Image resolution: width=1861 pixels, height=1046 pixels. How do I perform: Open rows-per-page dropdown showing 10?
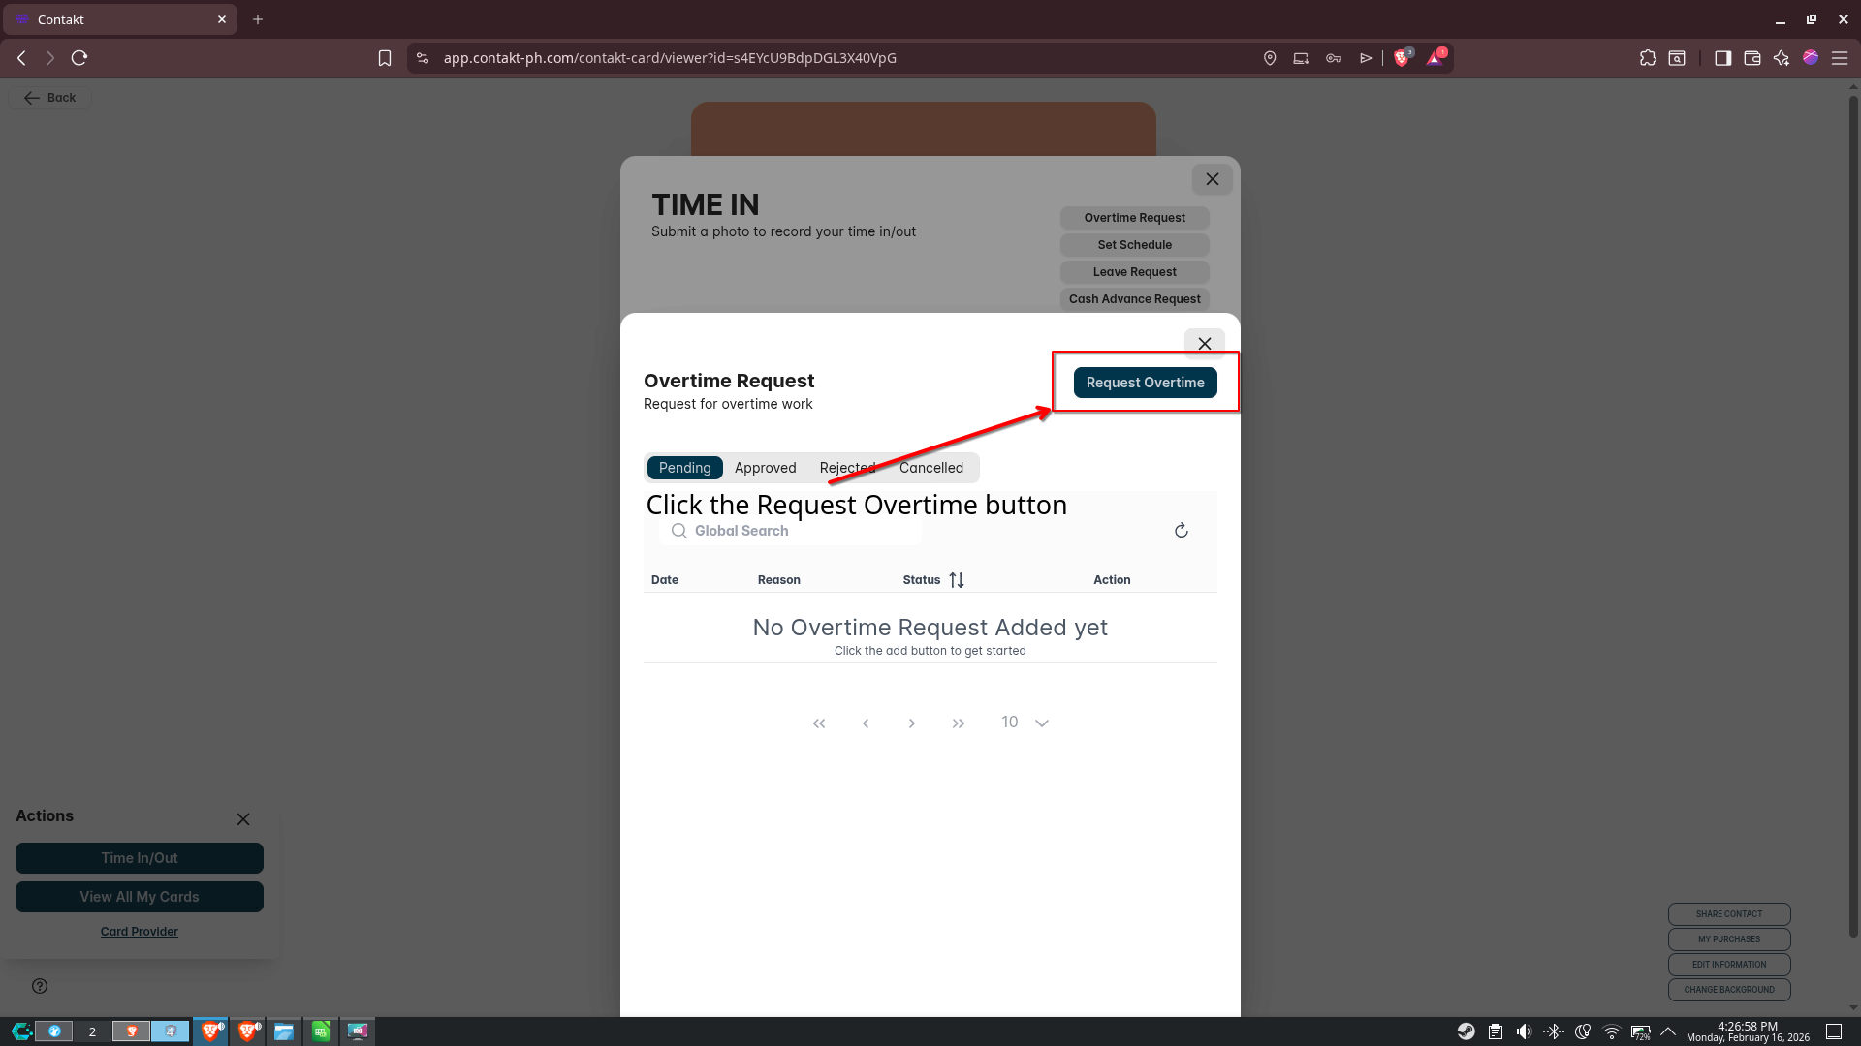click(1041, 723)
